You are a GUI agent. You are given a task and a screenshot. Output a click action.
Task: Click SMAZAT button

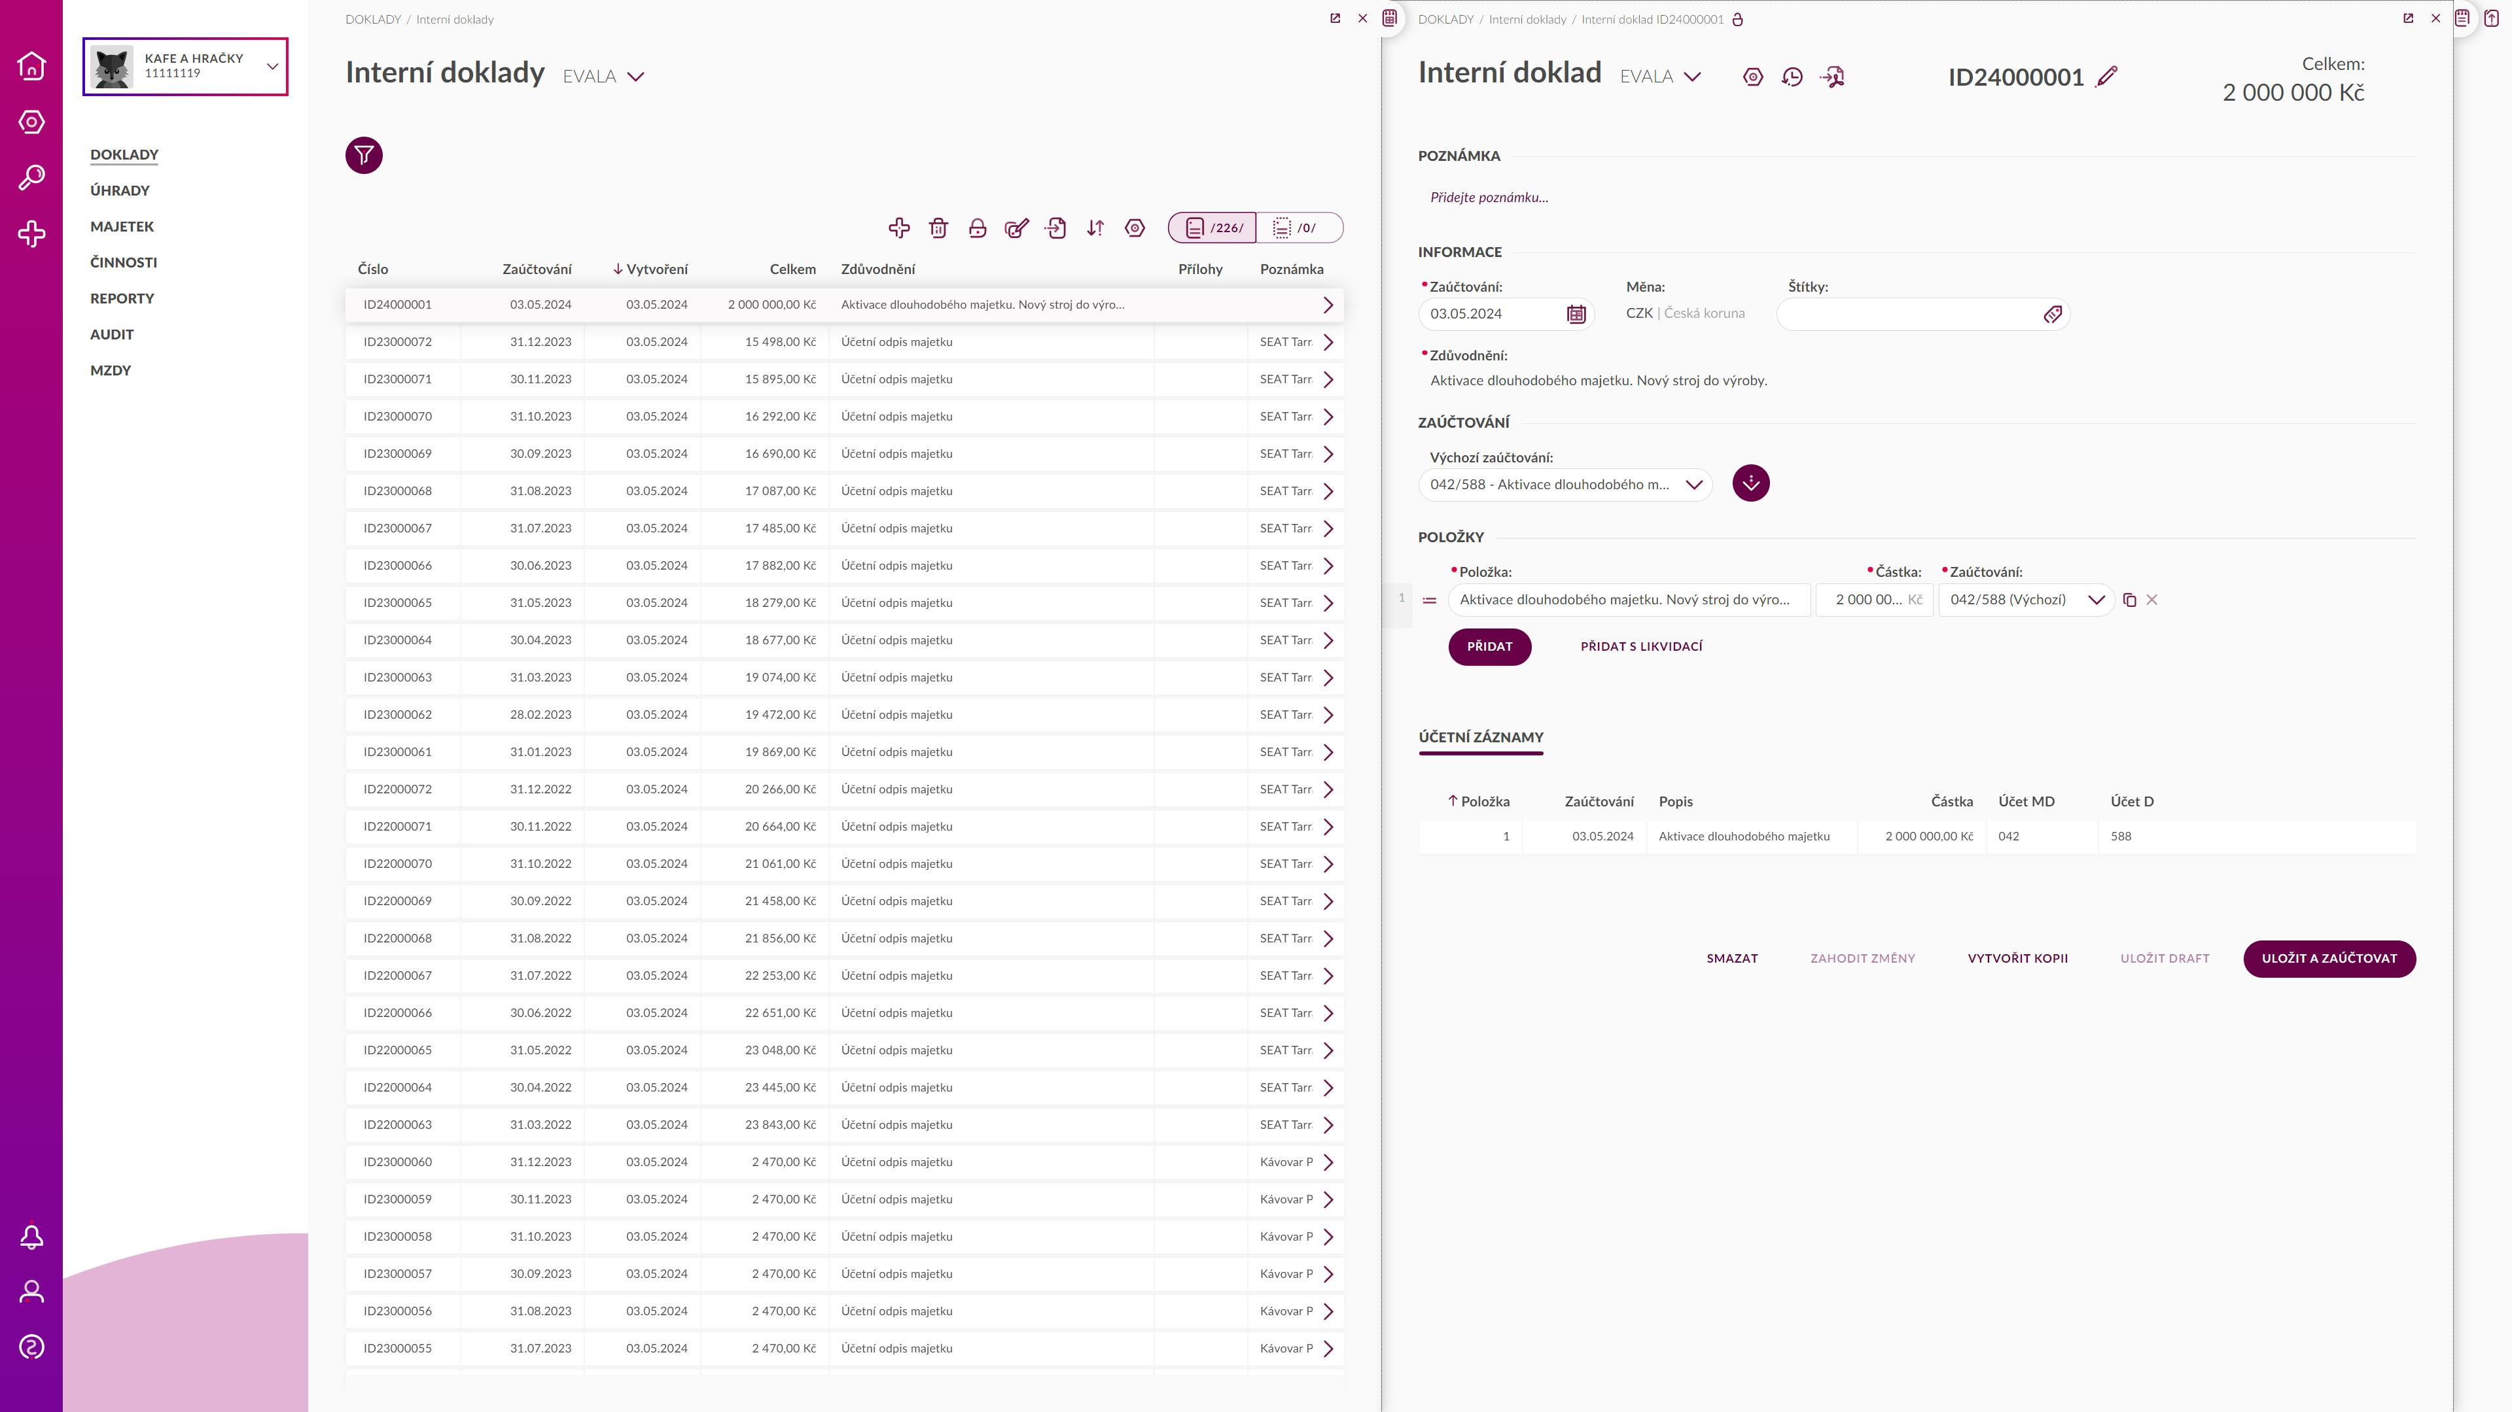(1732, 959)
